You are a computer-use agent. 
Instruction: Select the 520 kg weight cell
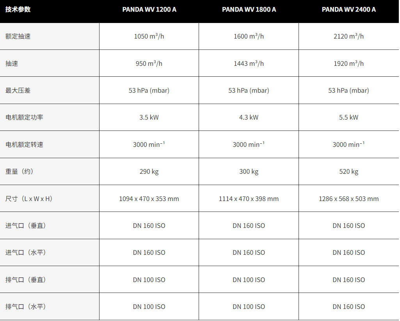[x=349, y=171]
